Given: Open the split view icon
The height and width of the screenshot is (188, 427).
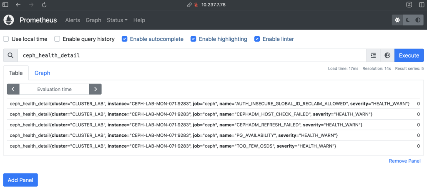Looking at the screenshot, I should 422,5.
